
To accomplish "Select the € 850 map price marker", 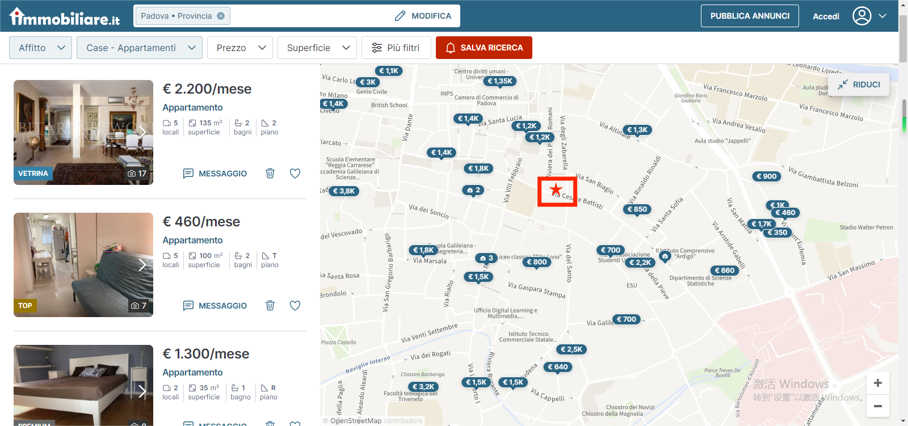I will (x=637, y=209).
